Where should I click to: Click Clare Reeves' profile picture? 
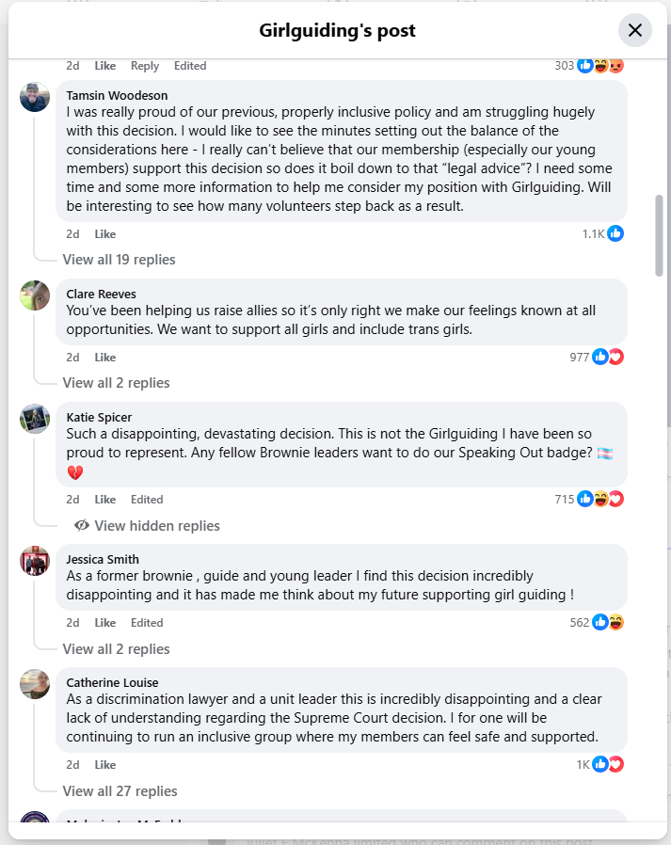coord(35,295)
